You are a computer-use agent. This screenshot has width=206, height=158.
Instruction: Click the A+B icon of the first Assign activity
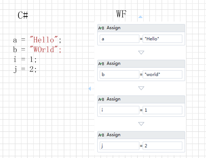coord(101,28)
